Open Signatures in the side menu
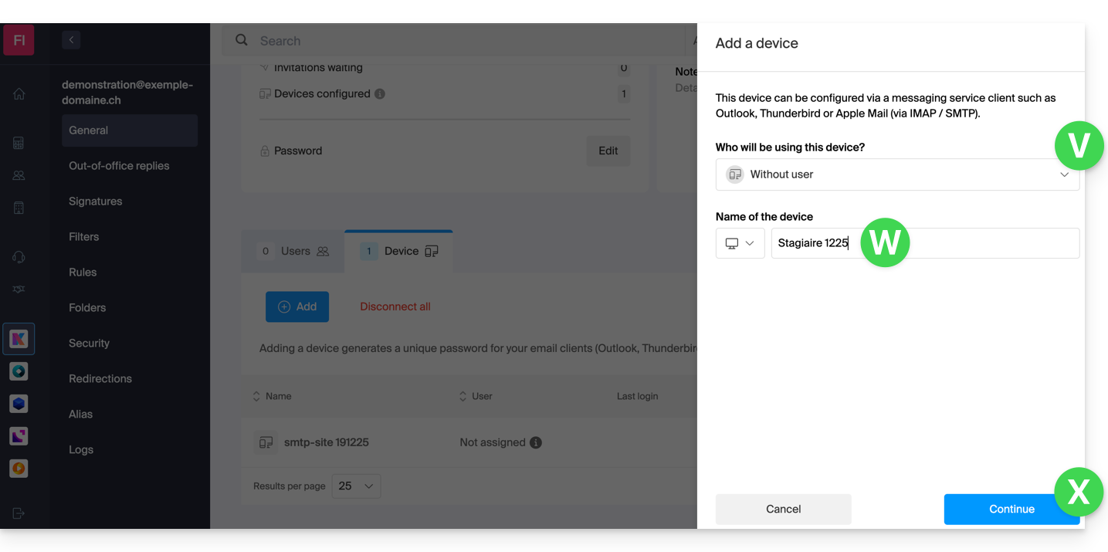Screen dimensions: 1108x552 96,201
